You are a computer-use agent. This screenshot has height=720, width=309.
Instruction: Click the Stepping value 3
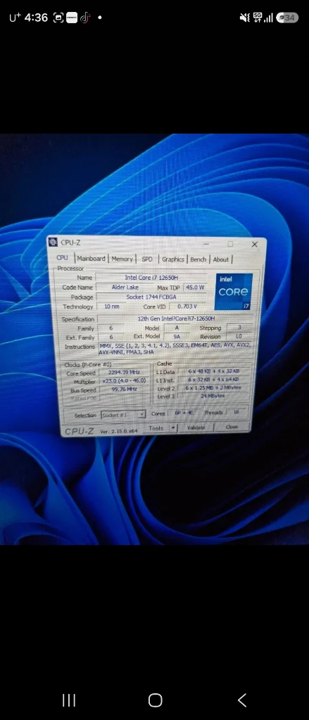click(x=239, y=328)
